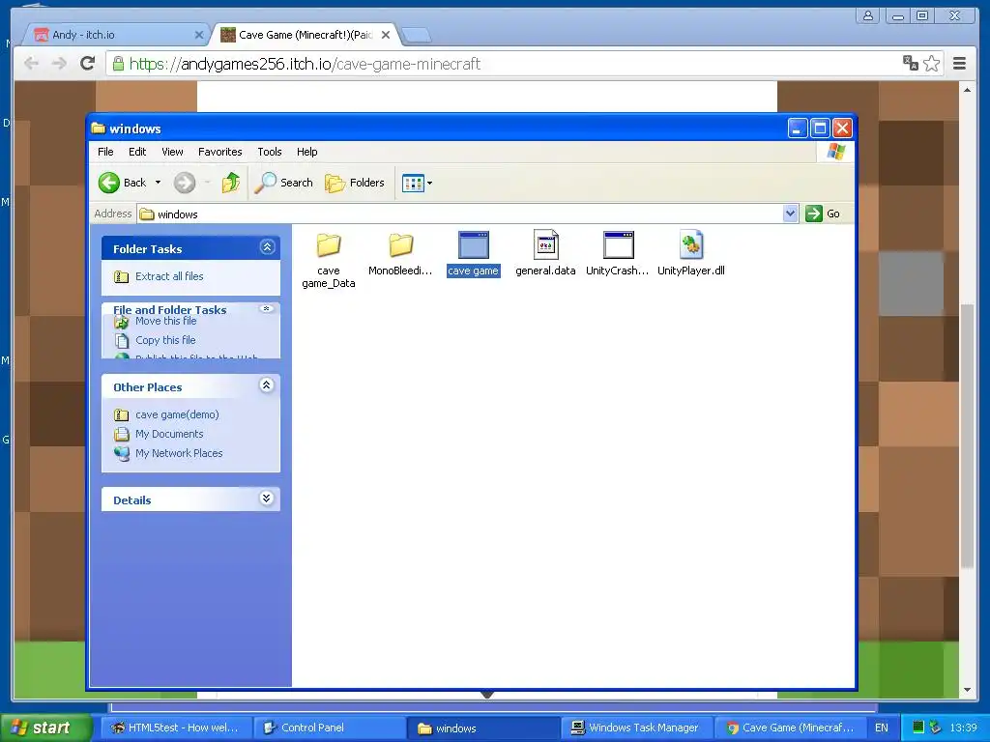The height and width of the screenshot is (742, 990).
Task: Switch to HTML5test taskbar window
Action: click(x=177, y=728)
